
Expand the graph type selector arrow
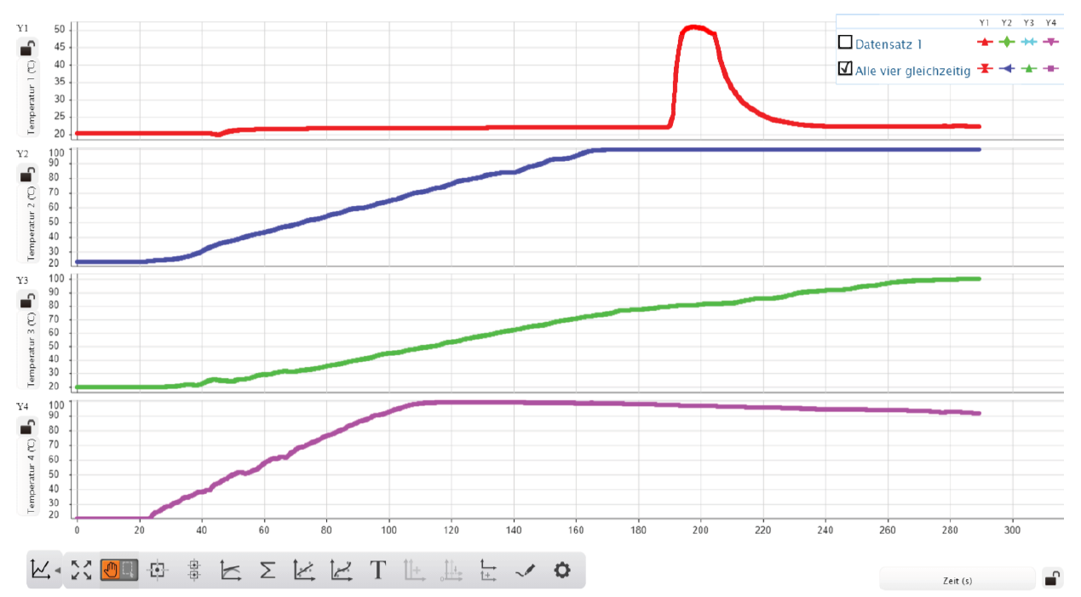(x=57, y=570)
